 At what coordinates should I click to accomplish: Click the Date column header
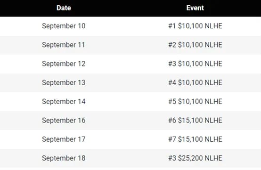tap(64, 8)
